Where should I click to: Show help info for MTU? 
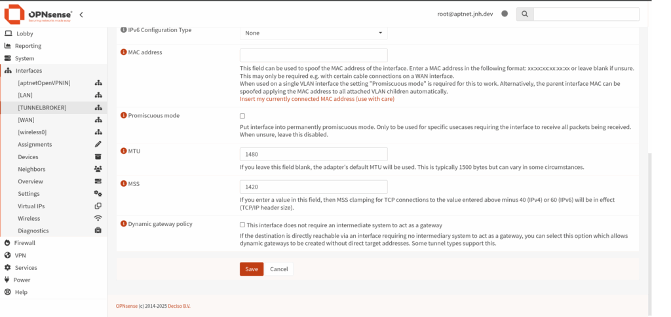(124, 151)
